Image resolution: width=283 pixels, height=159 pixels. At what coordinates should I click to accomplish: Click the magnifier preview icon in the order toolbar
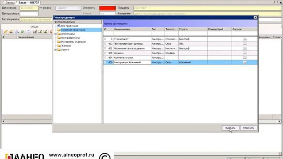pos(17,32)
